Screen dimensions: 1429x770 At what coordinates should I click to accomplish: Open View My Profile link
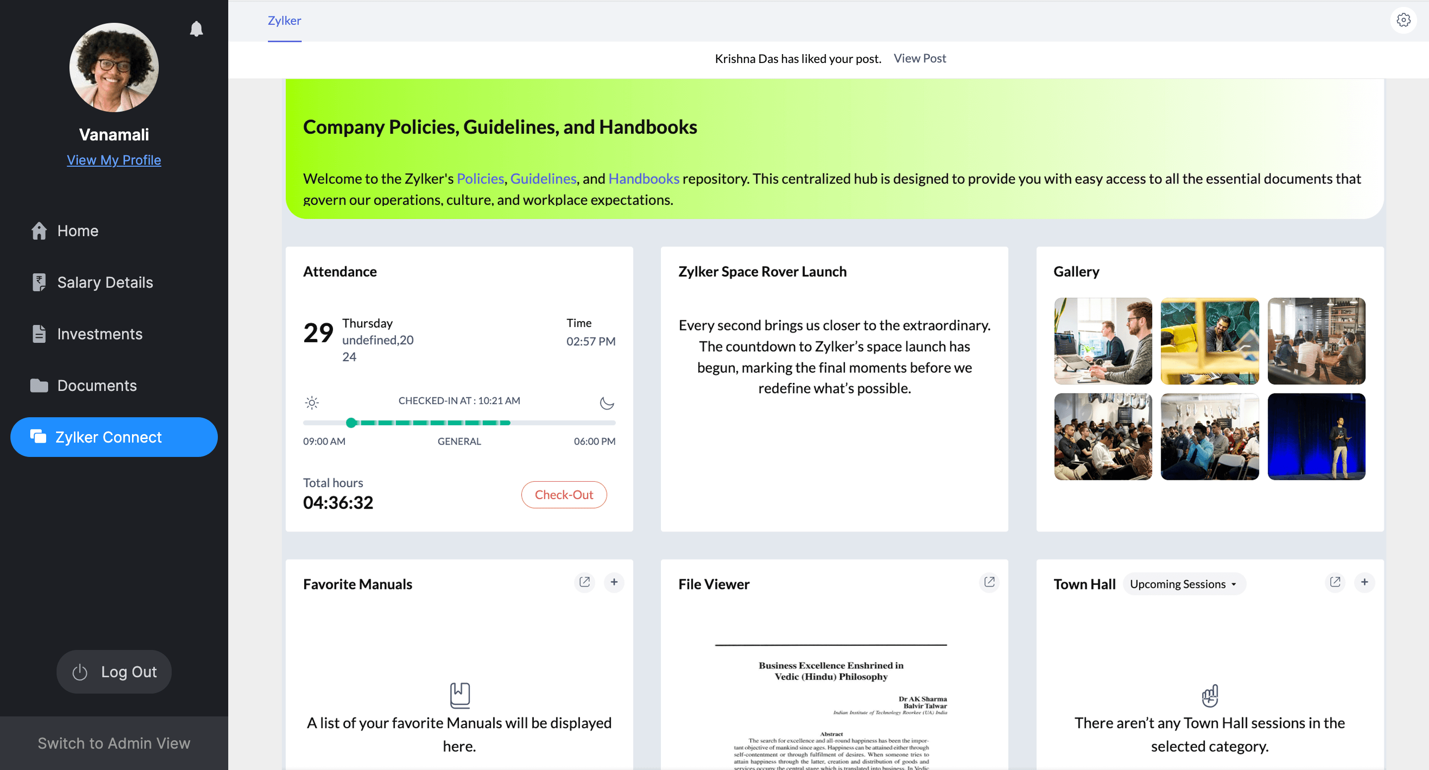114,160
